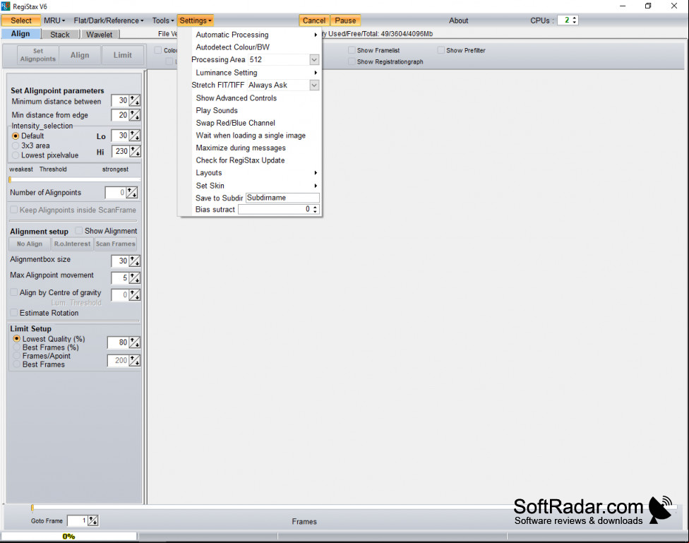
Task: Choose Show Advanced Controls menu item
Action: click(x=236, y=98)
